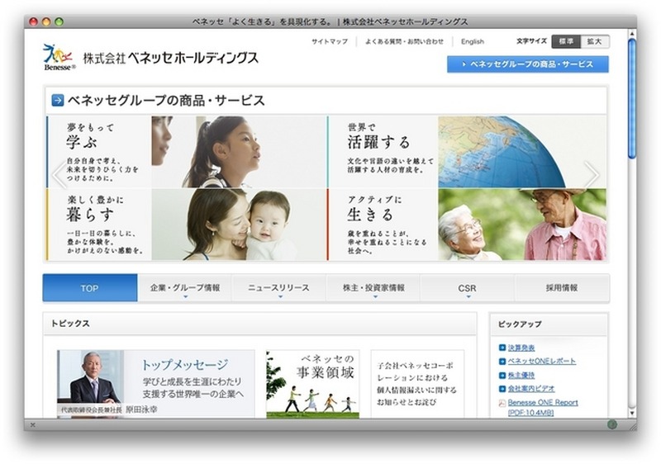This screenshot has width=661, height=464.
Task: Click the plus icon beside 会社案内ビデオ
Action: pos(502,388)
